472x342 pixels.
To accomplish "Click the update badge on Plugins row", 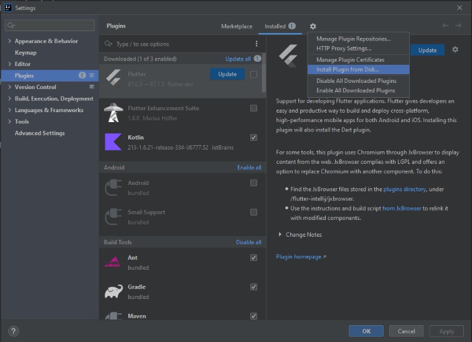I will pos(82,75).
